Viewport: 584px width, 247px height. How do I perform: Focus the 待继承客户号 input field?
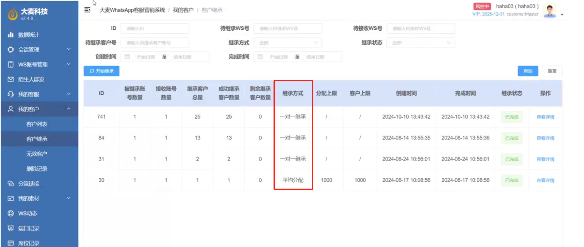[155, 43]
